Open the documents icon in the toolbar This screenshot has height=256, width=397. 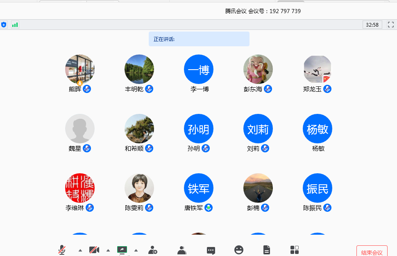coord(267,250)
